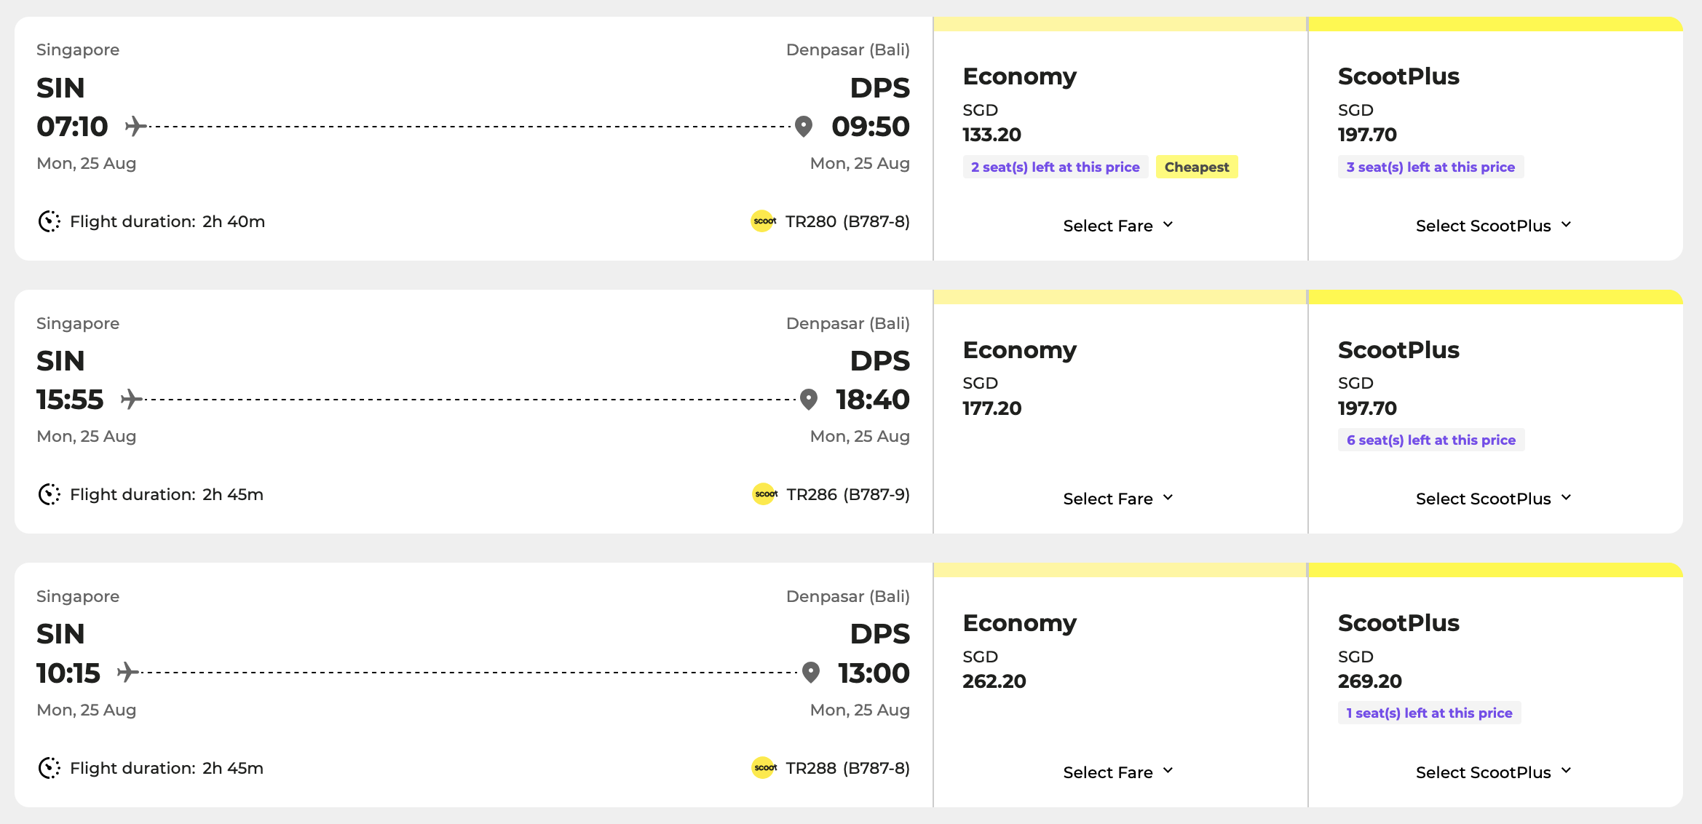Click the clock icon for 2h 40m duration

49,221
